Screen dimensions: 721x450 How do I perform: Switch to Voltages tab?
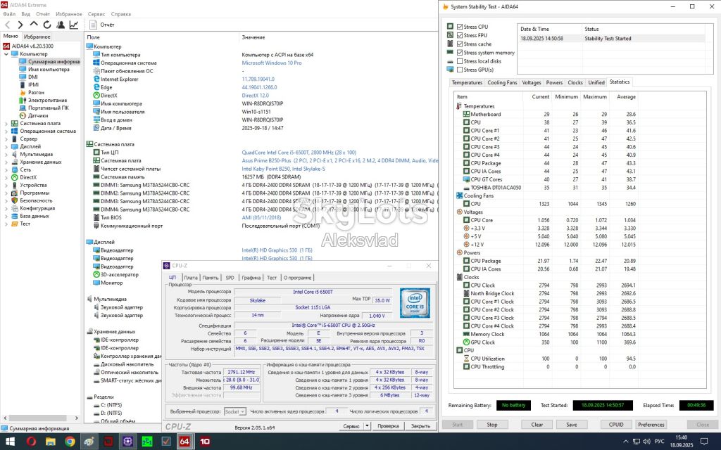pos(532,83)
